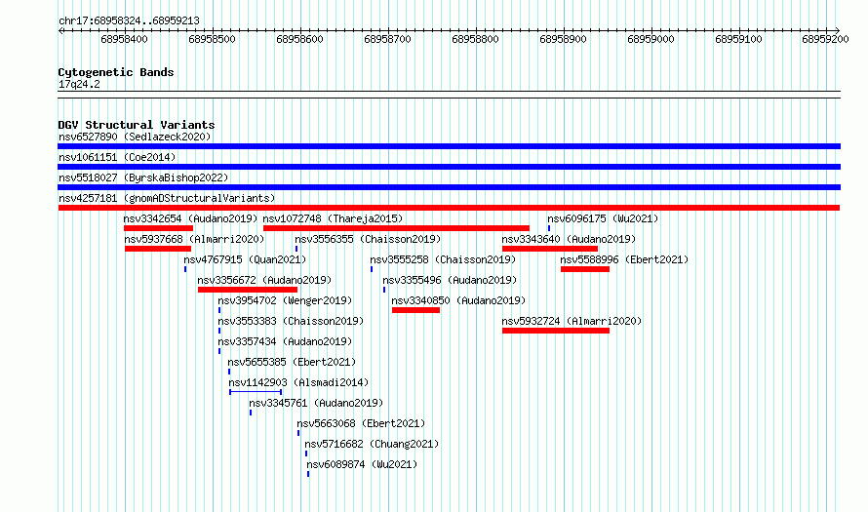
Task: Click the 17q24.2 cytogenetic band label
Action: 79,84
